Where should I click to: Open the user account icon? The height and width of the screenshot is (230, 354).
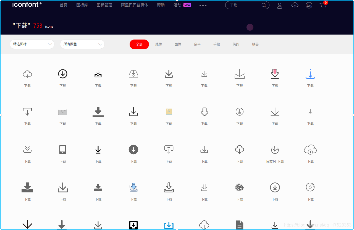[x=280, y=5]
